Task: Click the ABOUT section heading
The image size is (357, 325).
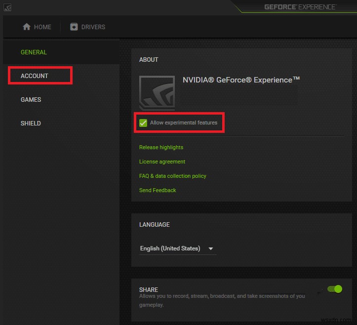Action: pos(149,60)
